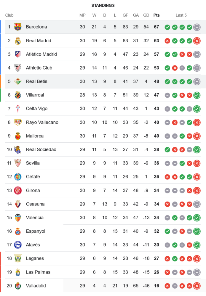Image resolution: width=206 pixels, height=296 pixels.
Task: Click the Valladolid club crest
Action: pos(18,286)
